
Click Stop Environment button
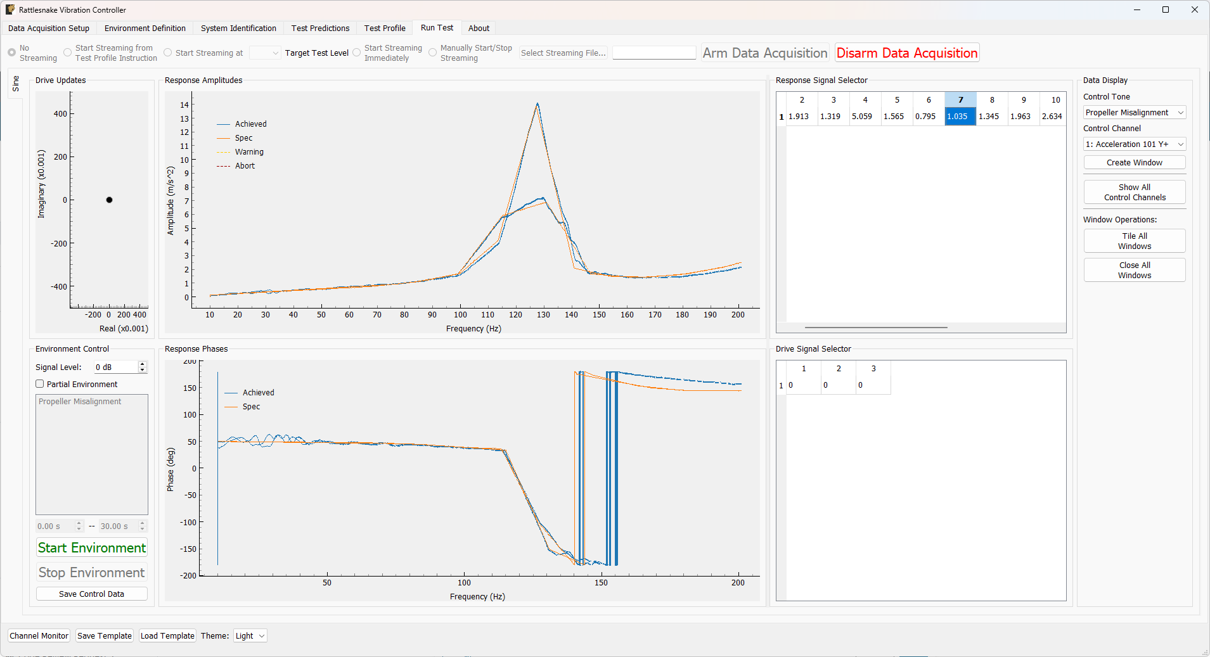(x=92, y=573)
